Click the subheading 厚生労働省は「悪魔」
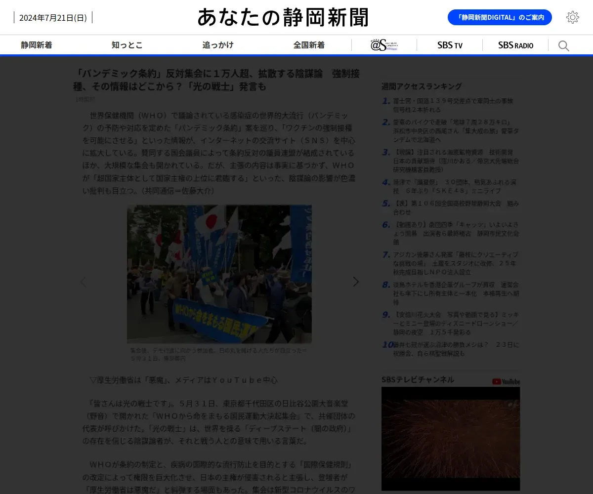Image resolution: width=593 pixels, height=494 pixels. (183, 380)
